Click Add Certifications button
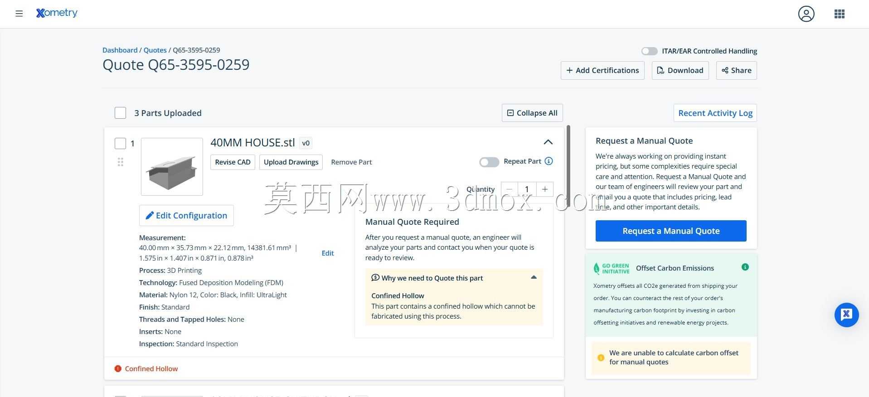 click(x=602, y=70)
